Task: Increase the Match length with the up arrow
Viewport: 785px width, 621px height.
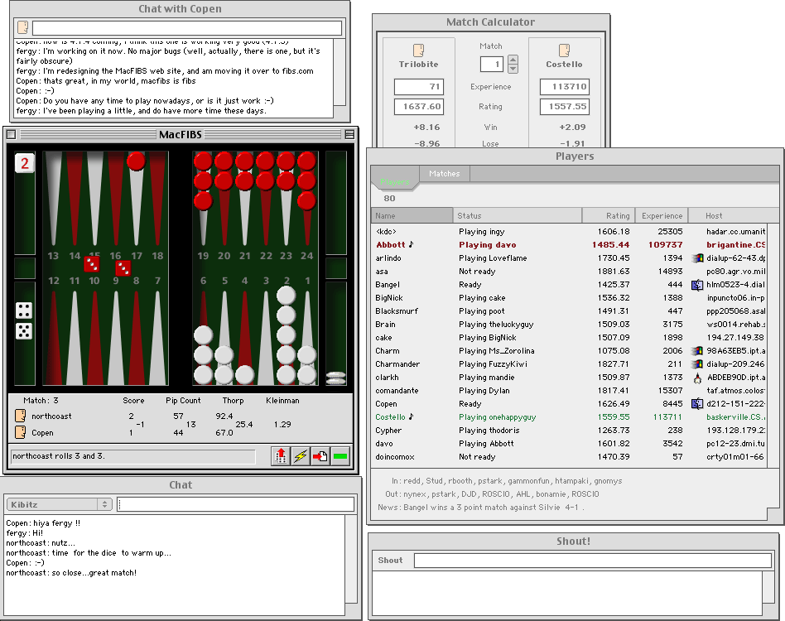Action: point(513,59)
